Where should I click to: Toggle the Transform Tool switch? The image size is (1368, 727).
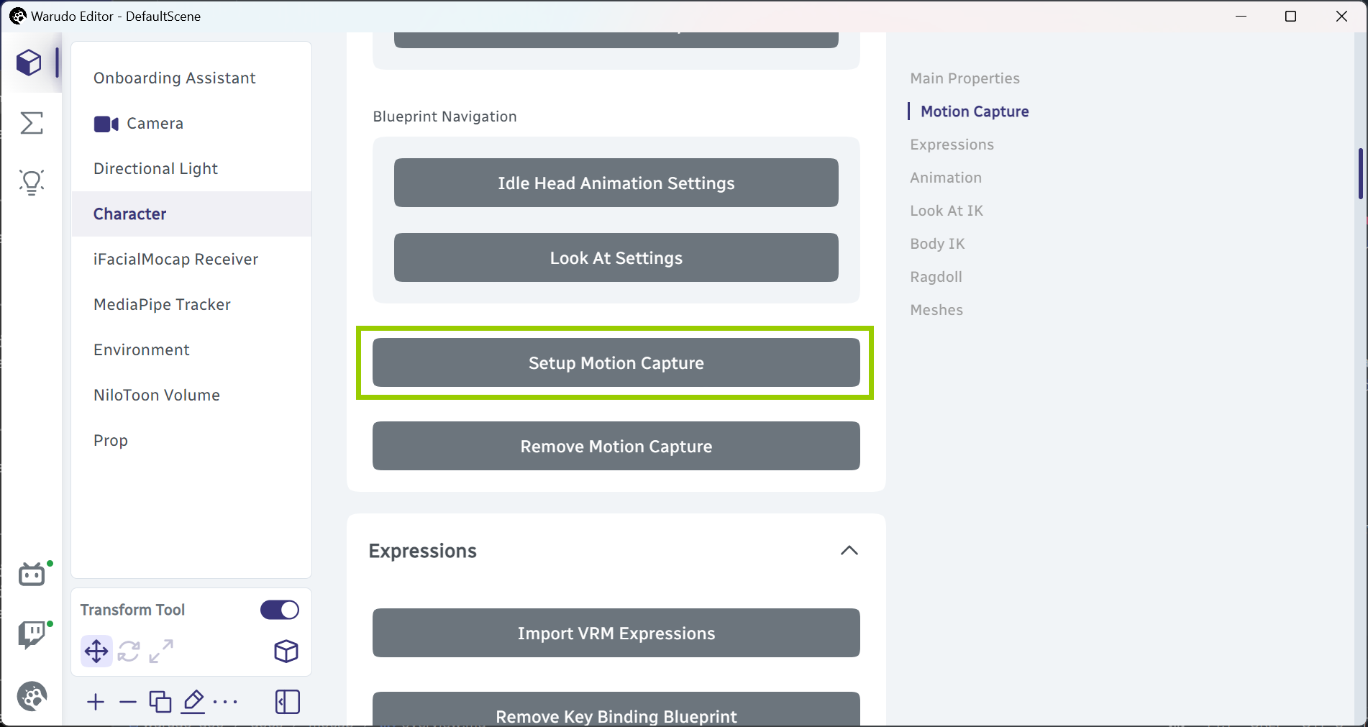(x=280, y=610)
